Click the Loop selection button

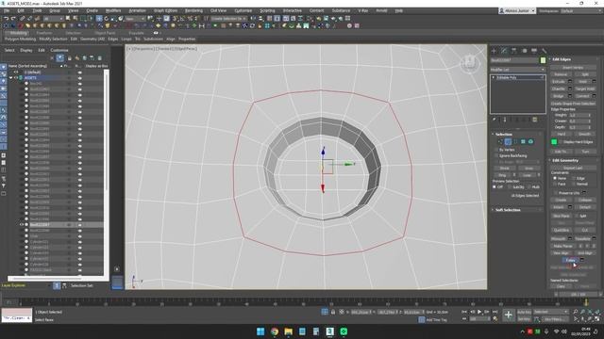(x=527, y=175)
